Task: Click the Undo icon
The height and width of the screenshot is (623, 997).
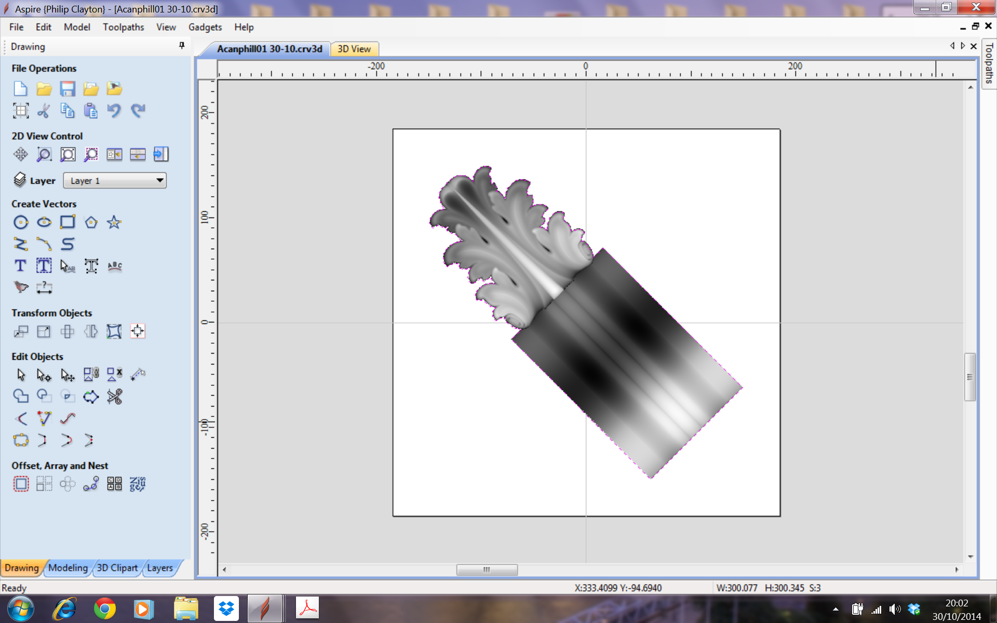Action: click(114, 111)
